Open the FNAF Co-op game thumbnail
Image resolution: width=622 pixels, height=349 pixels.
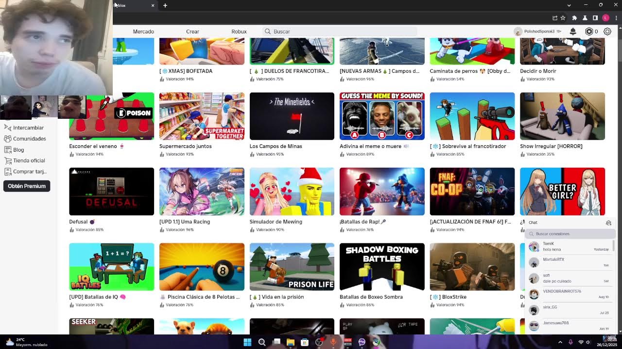click(x=472, y=191)
